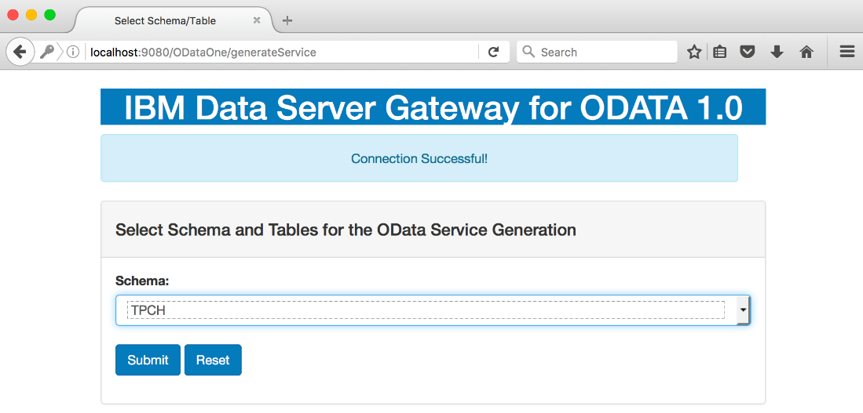Show site information via the info icon

click(x=73, y=53)
